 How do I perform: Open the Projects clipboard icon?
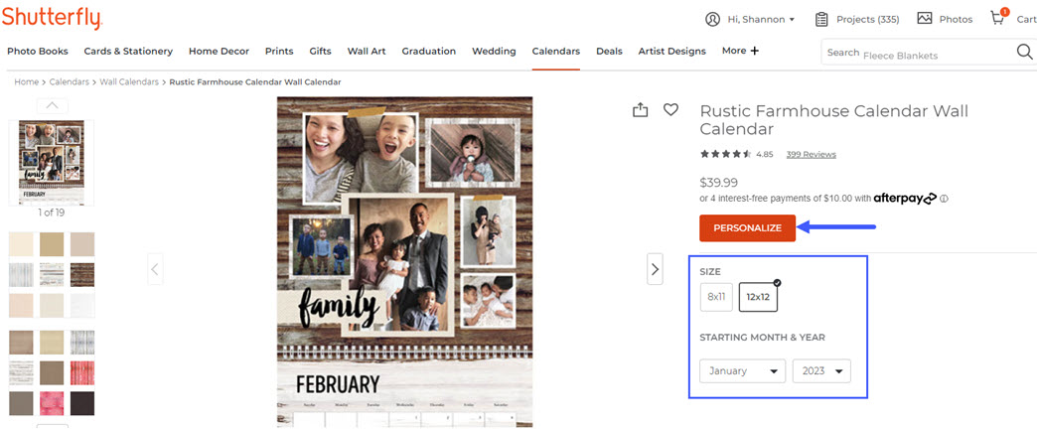click(x=821, y=19)
